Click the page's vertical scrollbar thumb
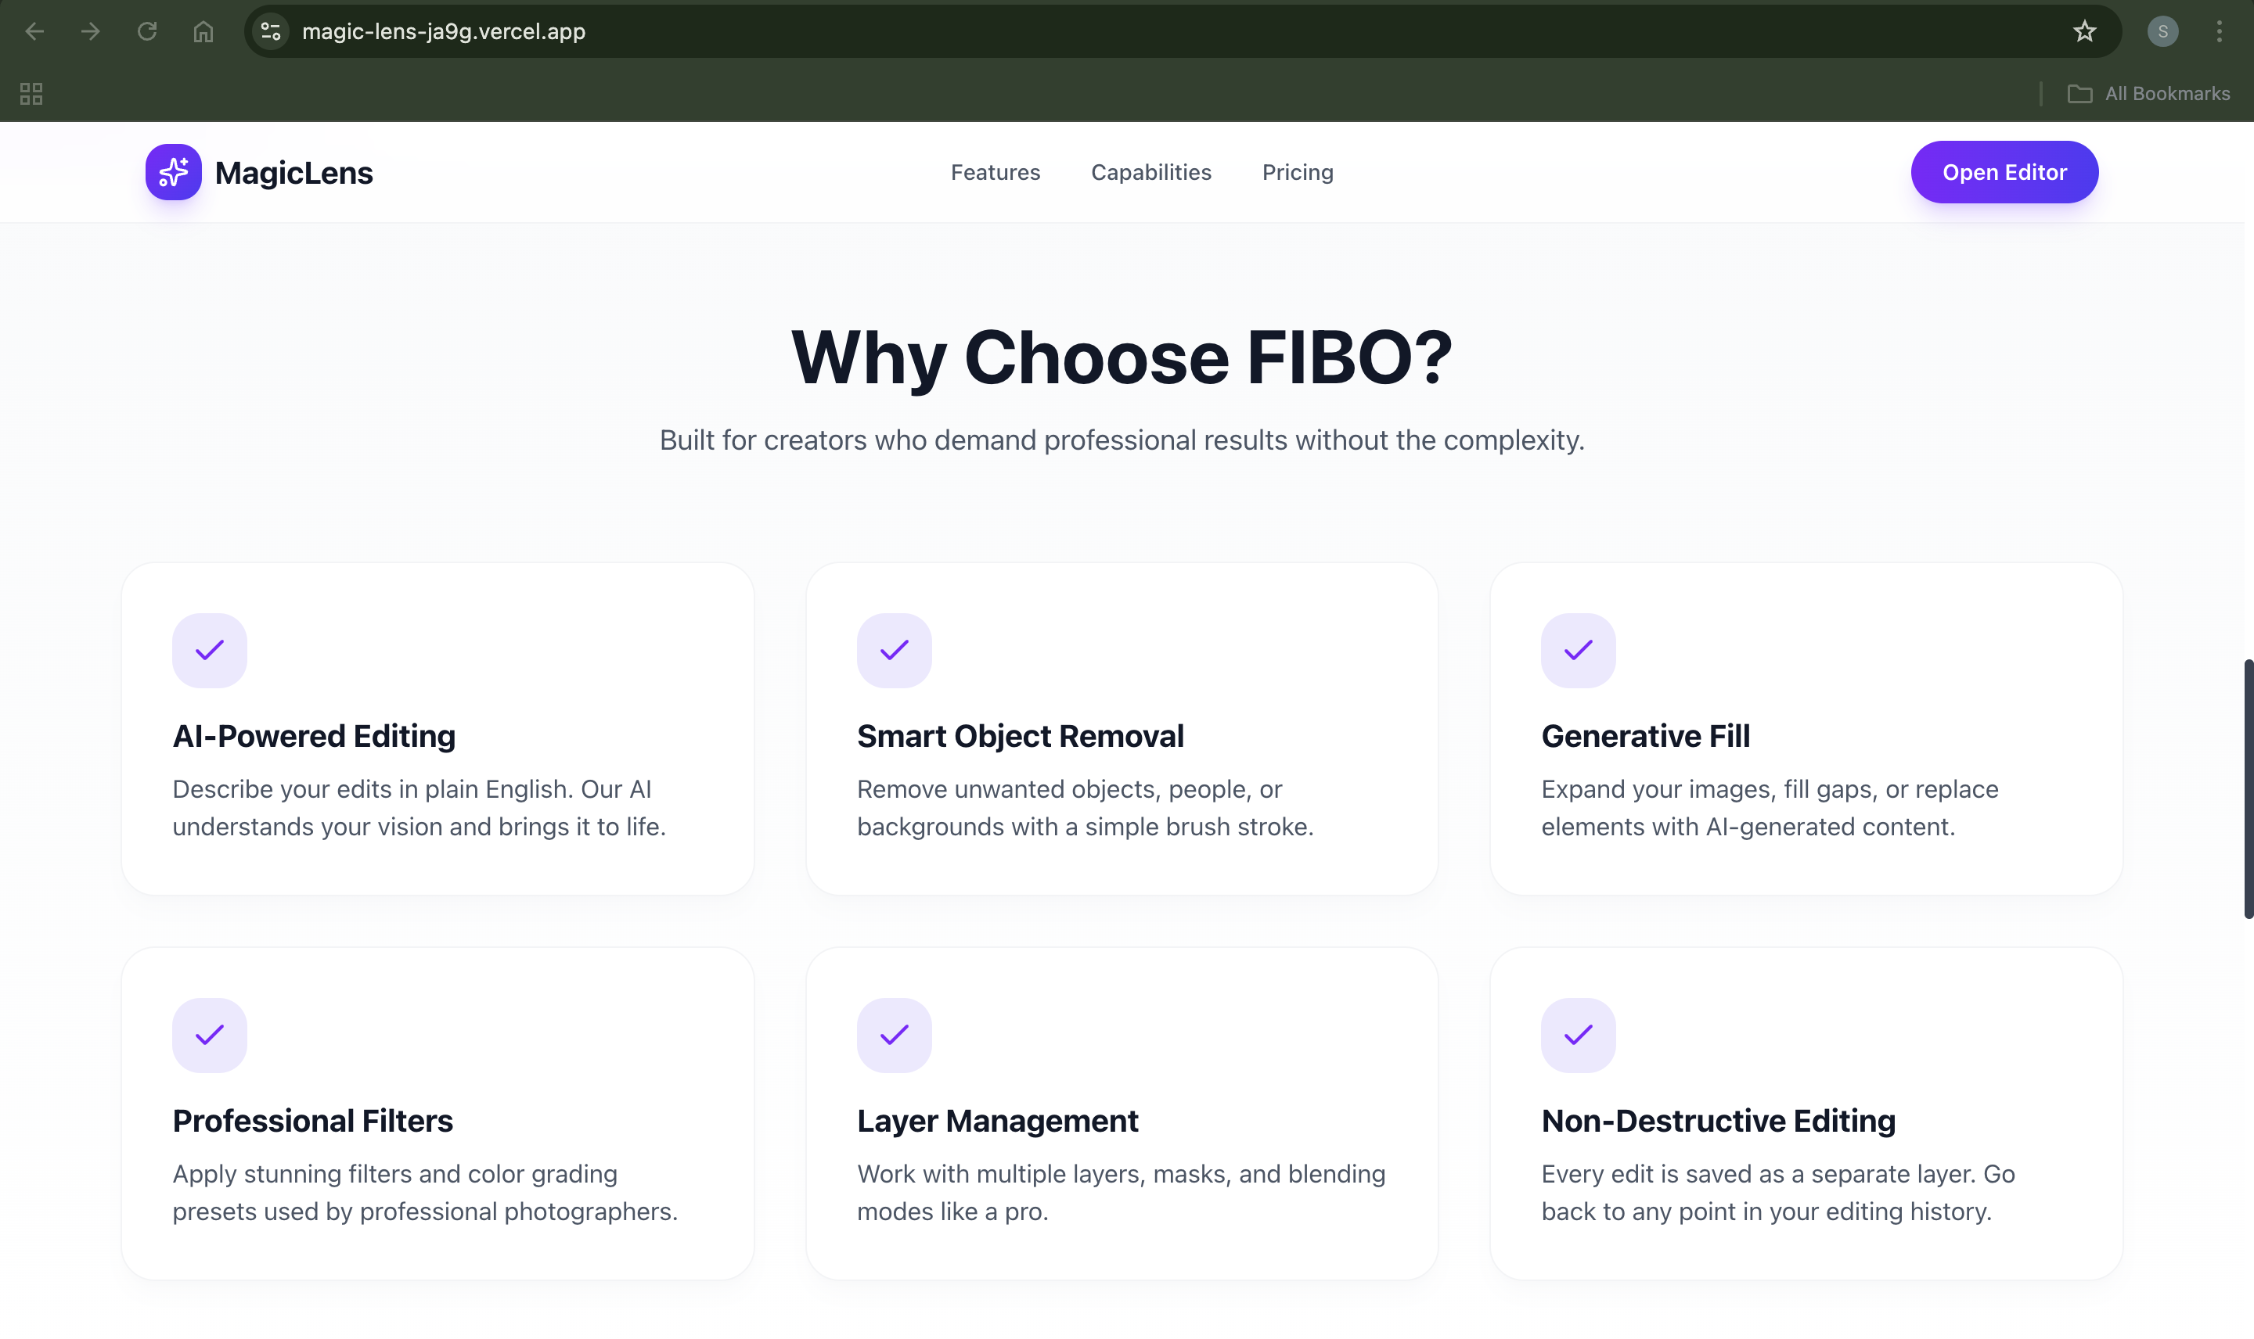Viewport: 2254px width, 1339px height. tap(2248, 788)
